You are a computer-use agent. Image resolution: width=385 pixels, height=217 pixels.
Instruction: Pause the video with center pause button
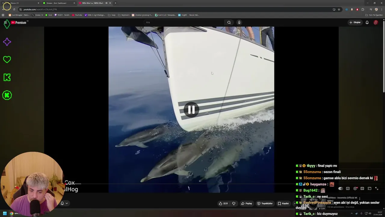191,110
